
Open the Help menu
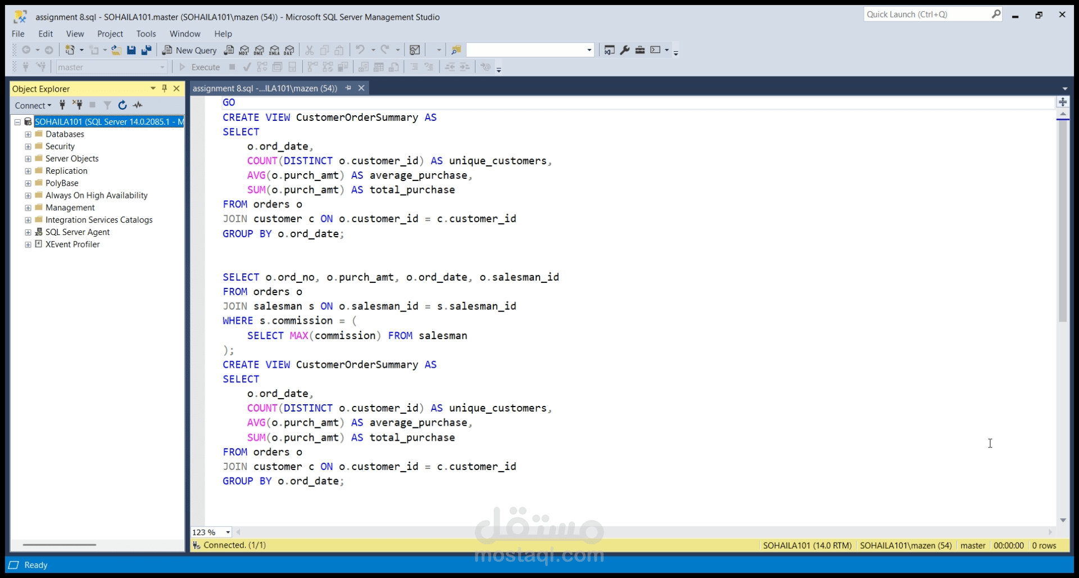tap(223, 34)
